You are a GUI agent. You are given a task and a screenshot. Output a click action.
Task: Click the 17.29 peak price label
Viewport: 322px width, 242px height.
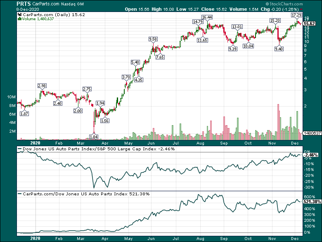[296, 15]
